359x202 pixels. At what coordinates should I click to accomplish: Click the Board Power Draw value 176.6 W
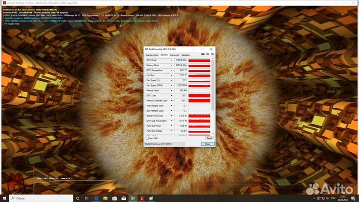[181, 116]
